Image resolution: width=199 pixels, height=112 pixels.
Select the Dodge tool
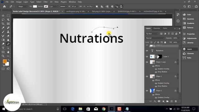(3, 44)
